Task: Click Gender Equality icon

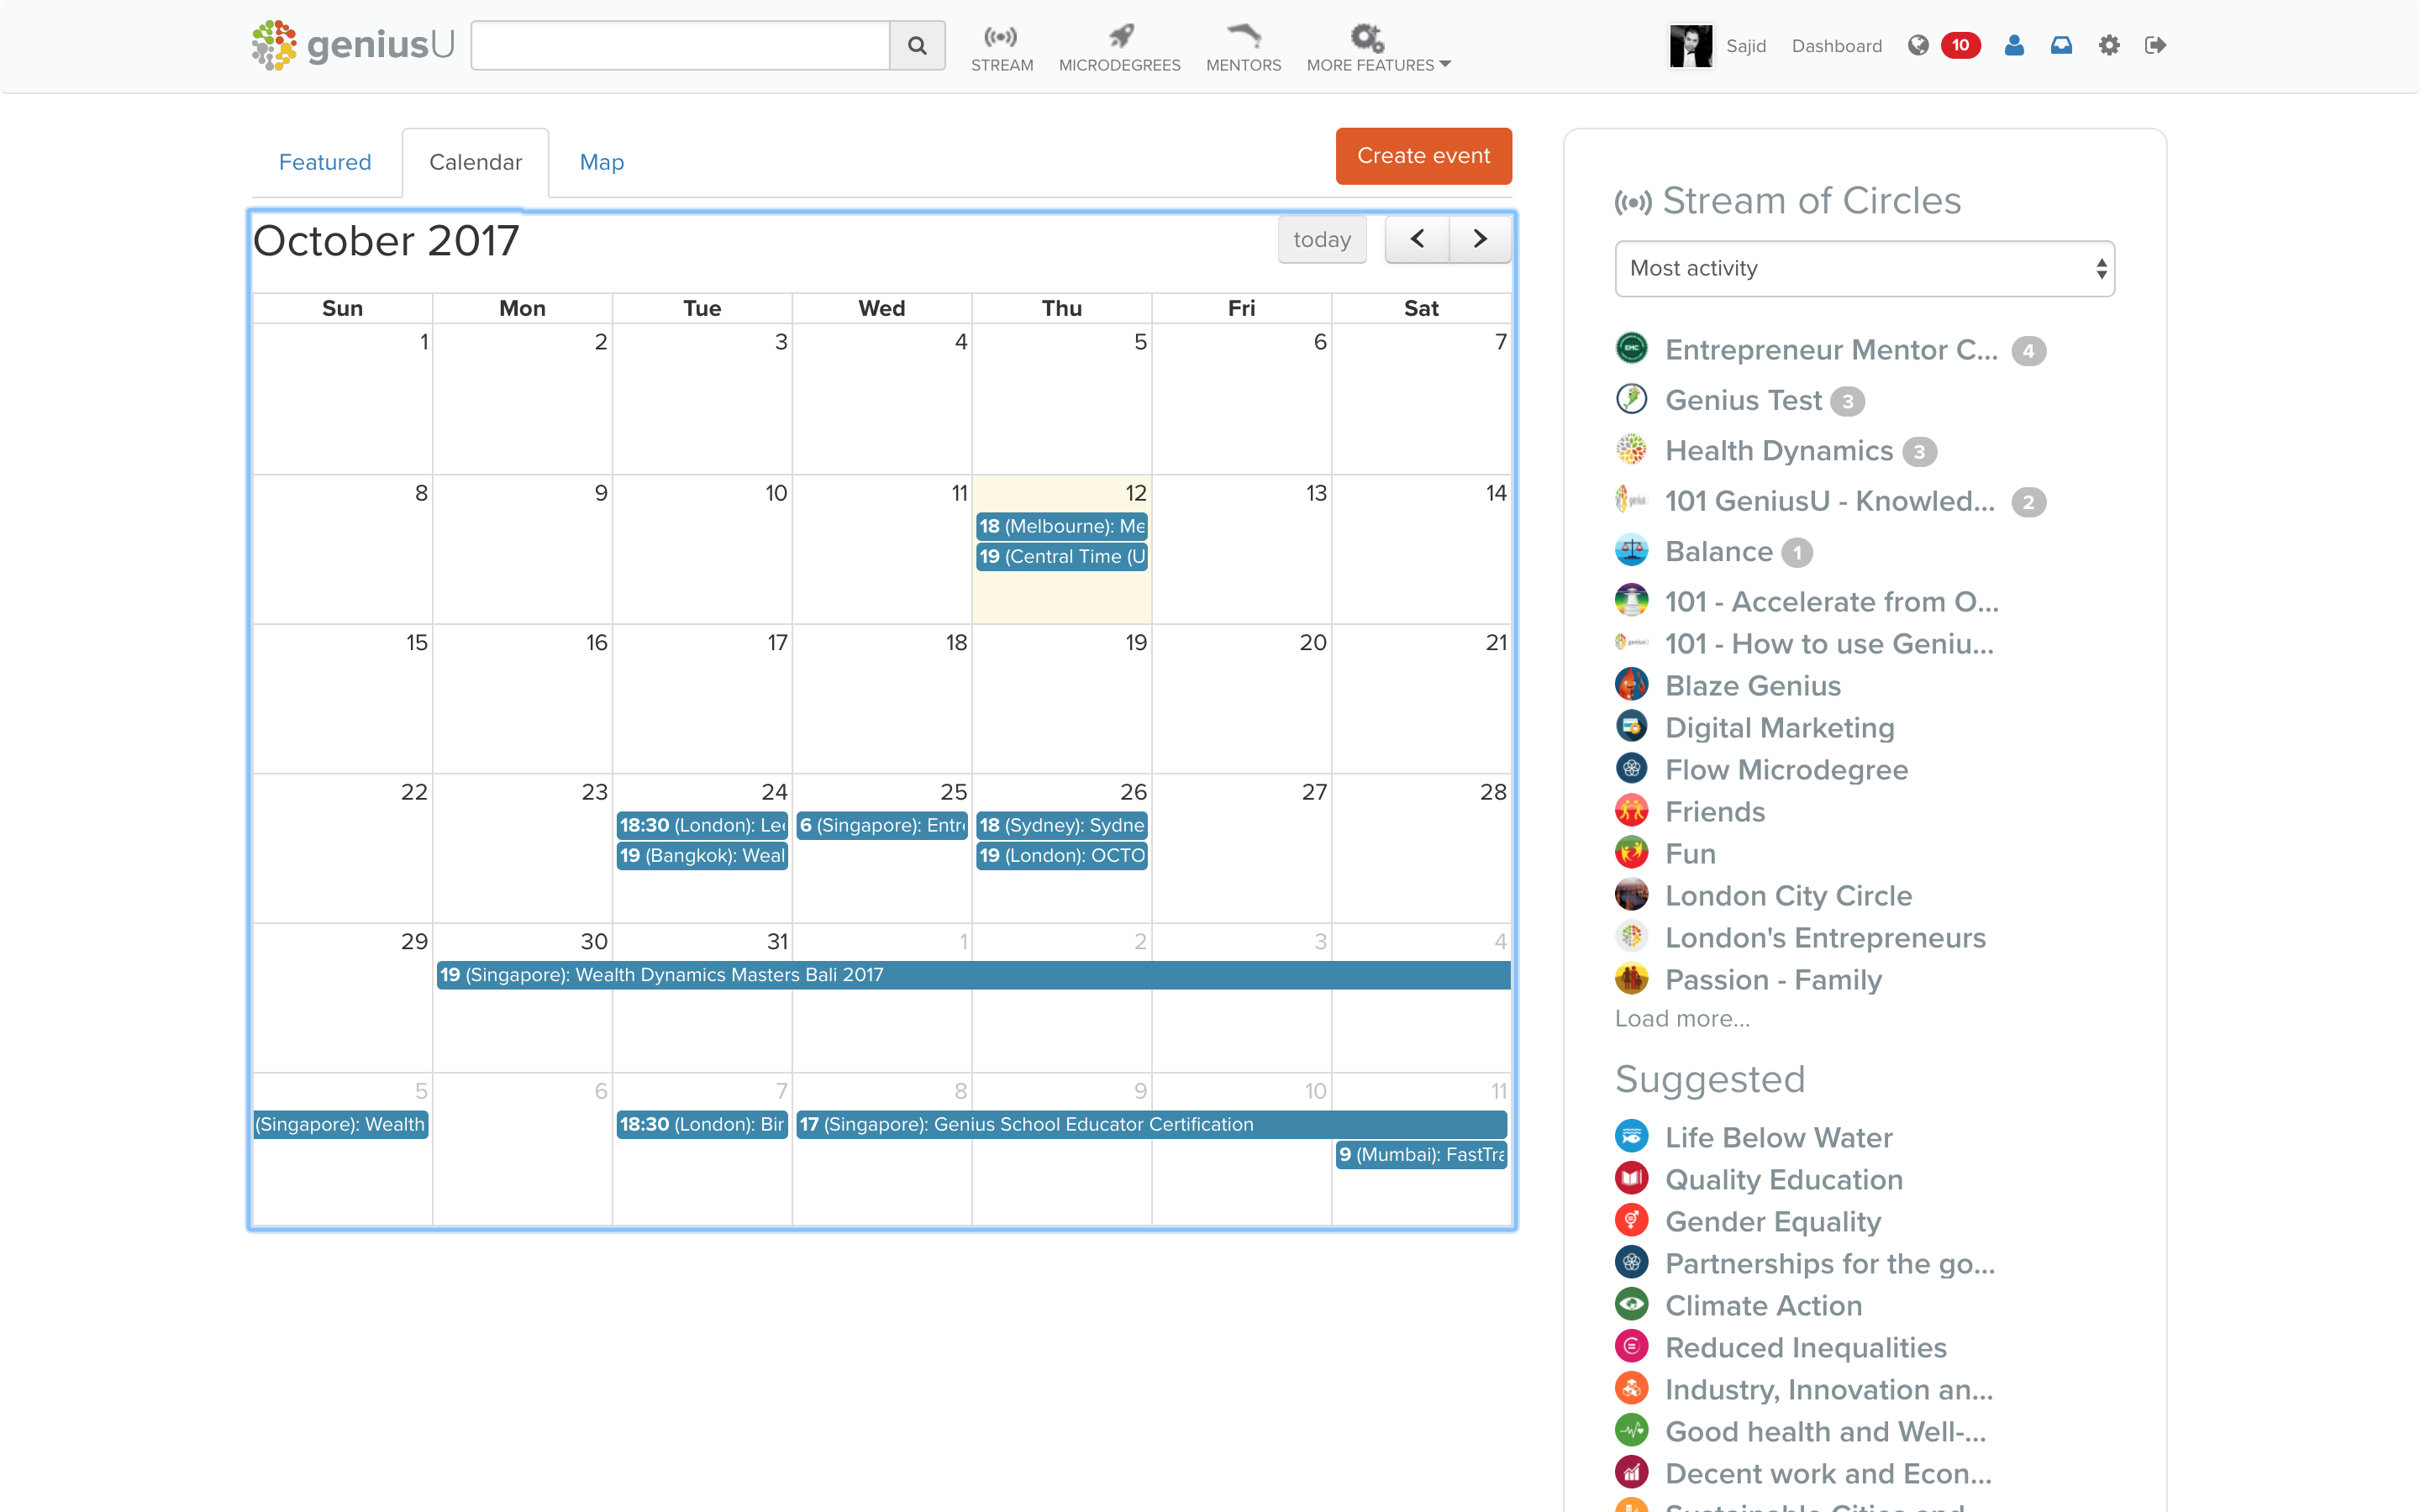Action: coord(1631,1221)
